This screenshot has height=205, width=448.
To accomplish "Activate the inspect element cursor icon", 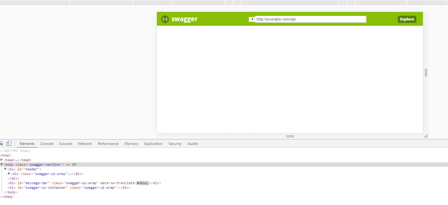I will click(1, 143).
